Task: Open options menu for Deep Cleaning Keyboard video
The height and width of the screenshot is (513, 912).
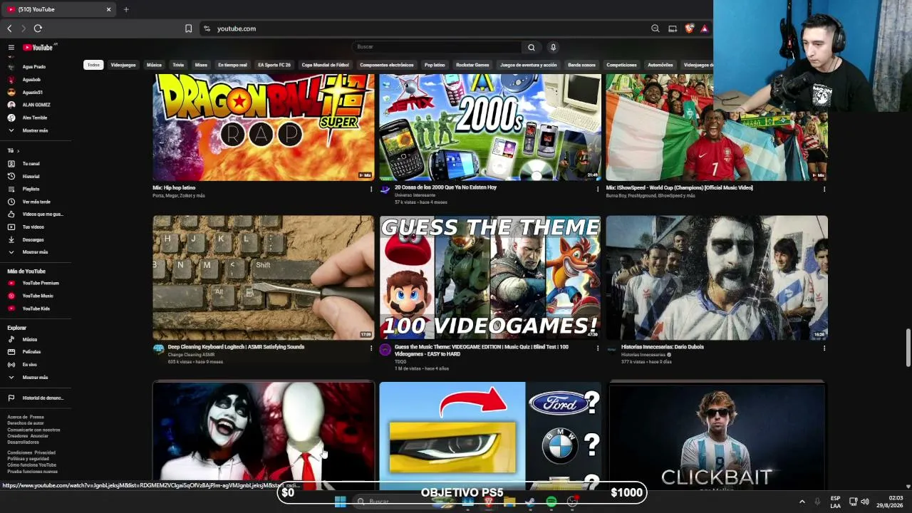Action: tap(370, 348)
